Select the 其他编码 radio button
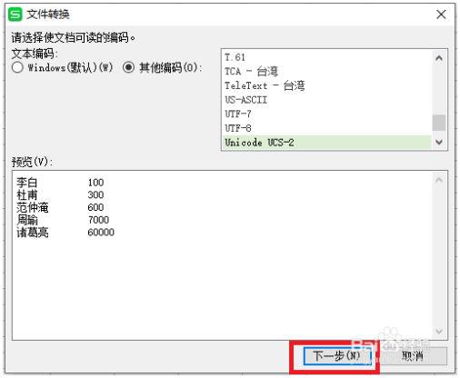This screenshot has height=378, width=460. point(128,67)
